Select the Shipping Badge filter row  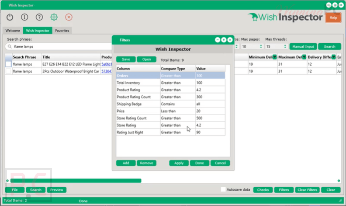(170, 104)
